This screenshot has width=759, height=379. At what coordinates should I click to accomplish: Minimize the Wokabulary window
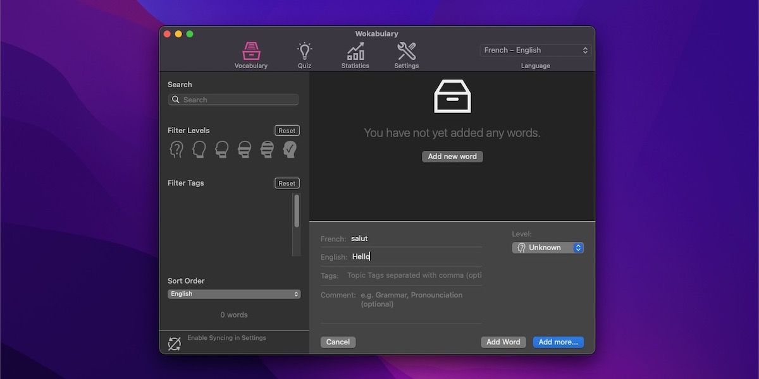(x=178, y=34)
